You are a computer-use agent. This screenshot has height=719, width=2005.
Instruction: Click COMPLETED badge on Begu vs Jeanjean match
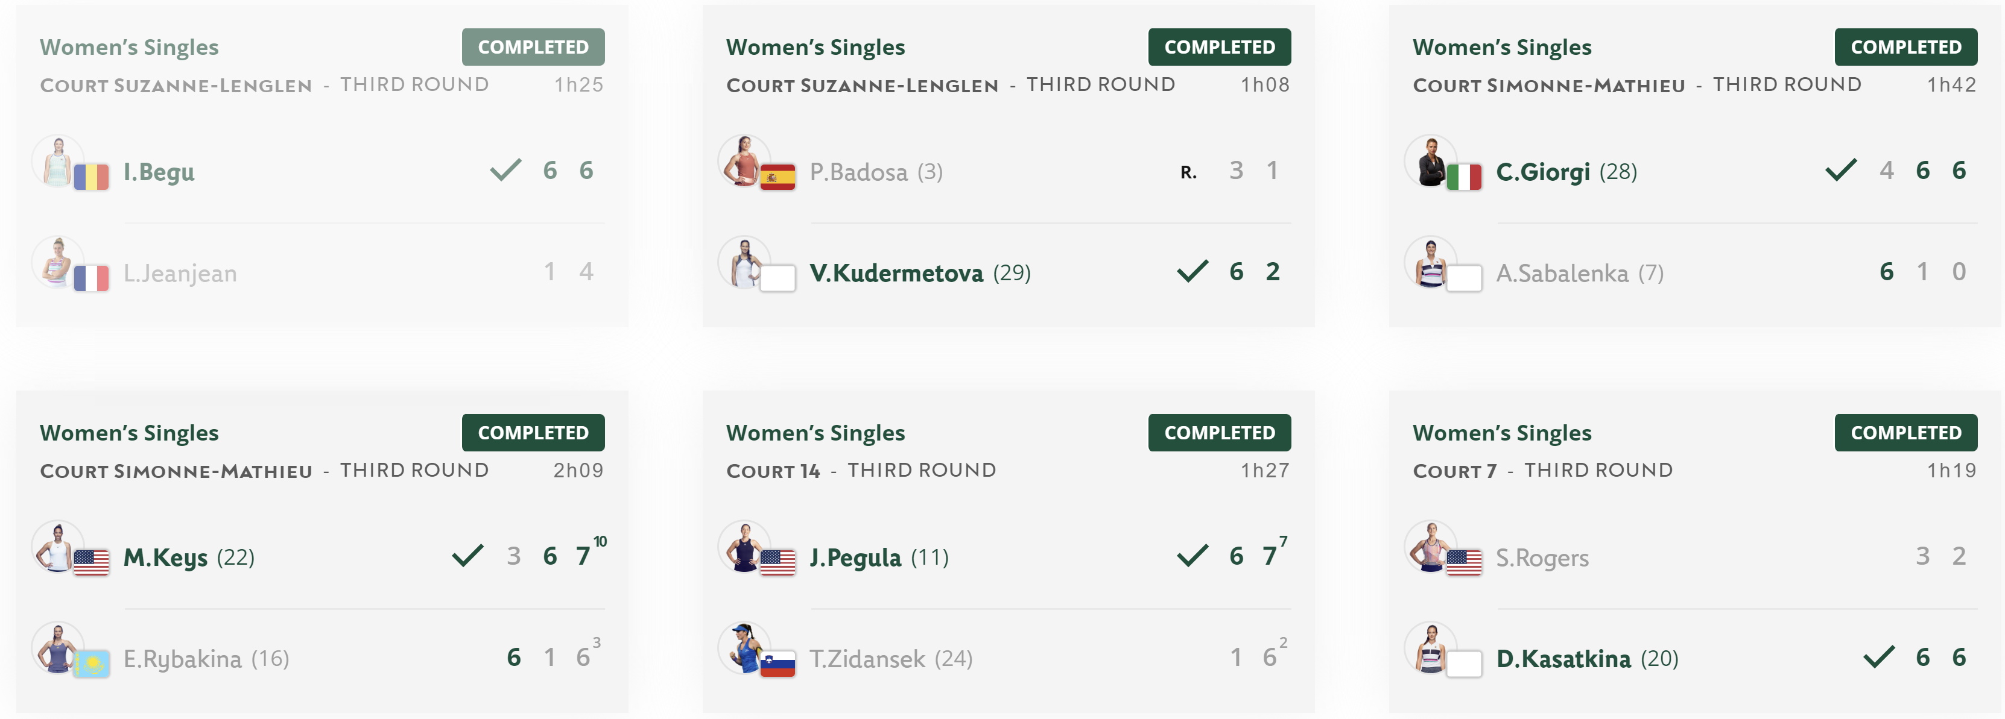(x=533, y=48)
